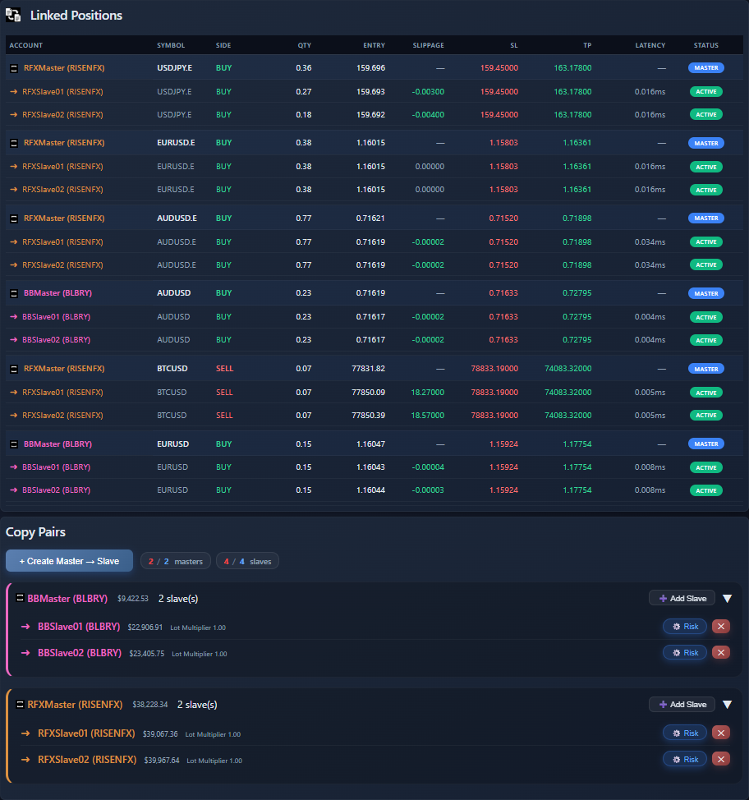Screen dimensions: 749x800
Task: Click the arrow icon beside RFXSlave02 in Copy Pairs
Action: pos(25,760)
